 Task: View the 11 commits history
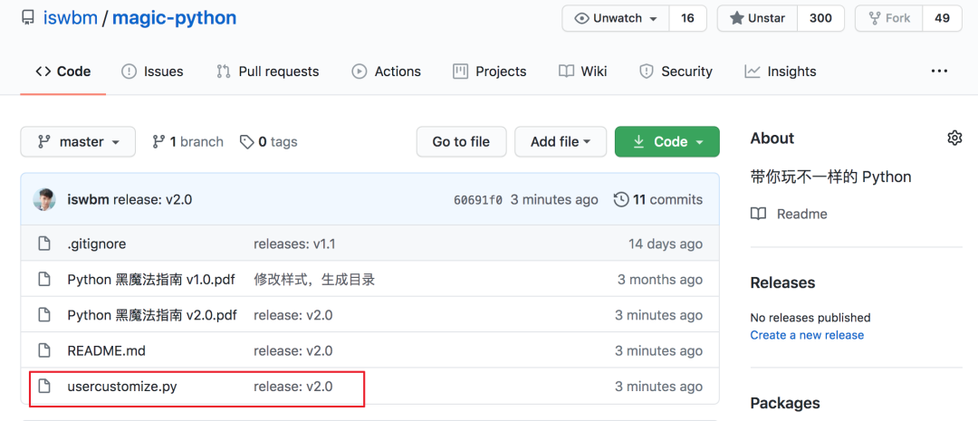point(658,199)
